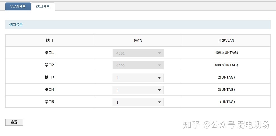Click the 端口 column header
The width and height of the screenshot is (276, 136).
pos(49,41)
